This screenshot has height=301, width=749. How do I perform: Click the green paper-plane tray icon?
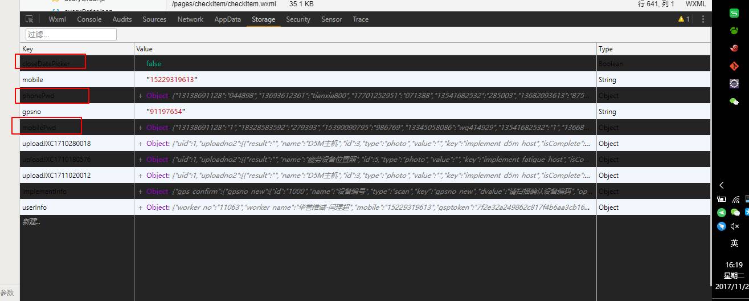722,213
